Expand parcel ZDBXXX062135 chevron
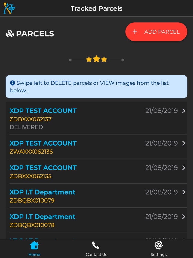Screen dimensions: 193x258 click(184, 168)
